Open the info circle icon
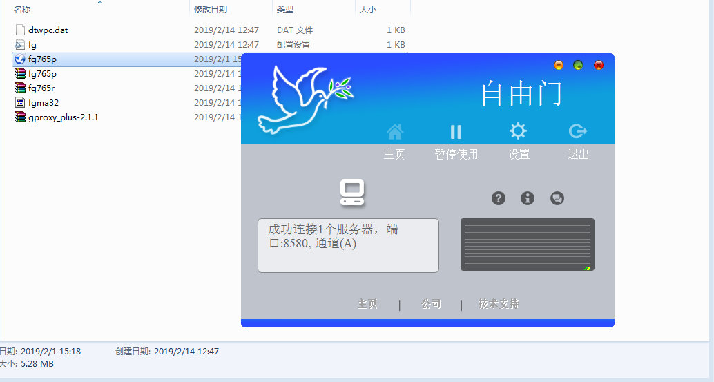 (528, 198)
